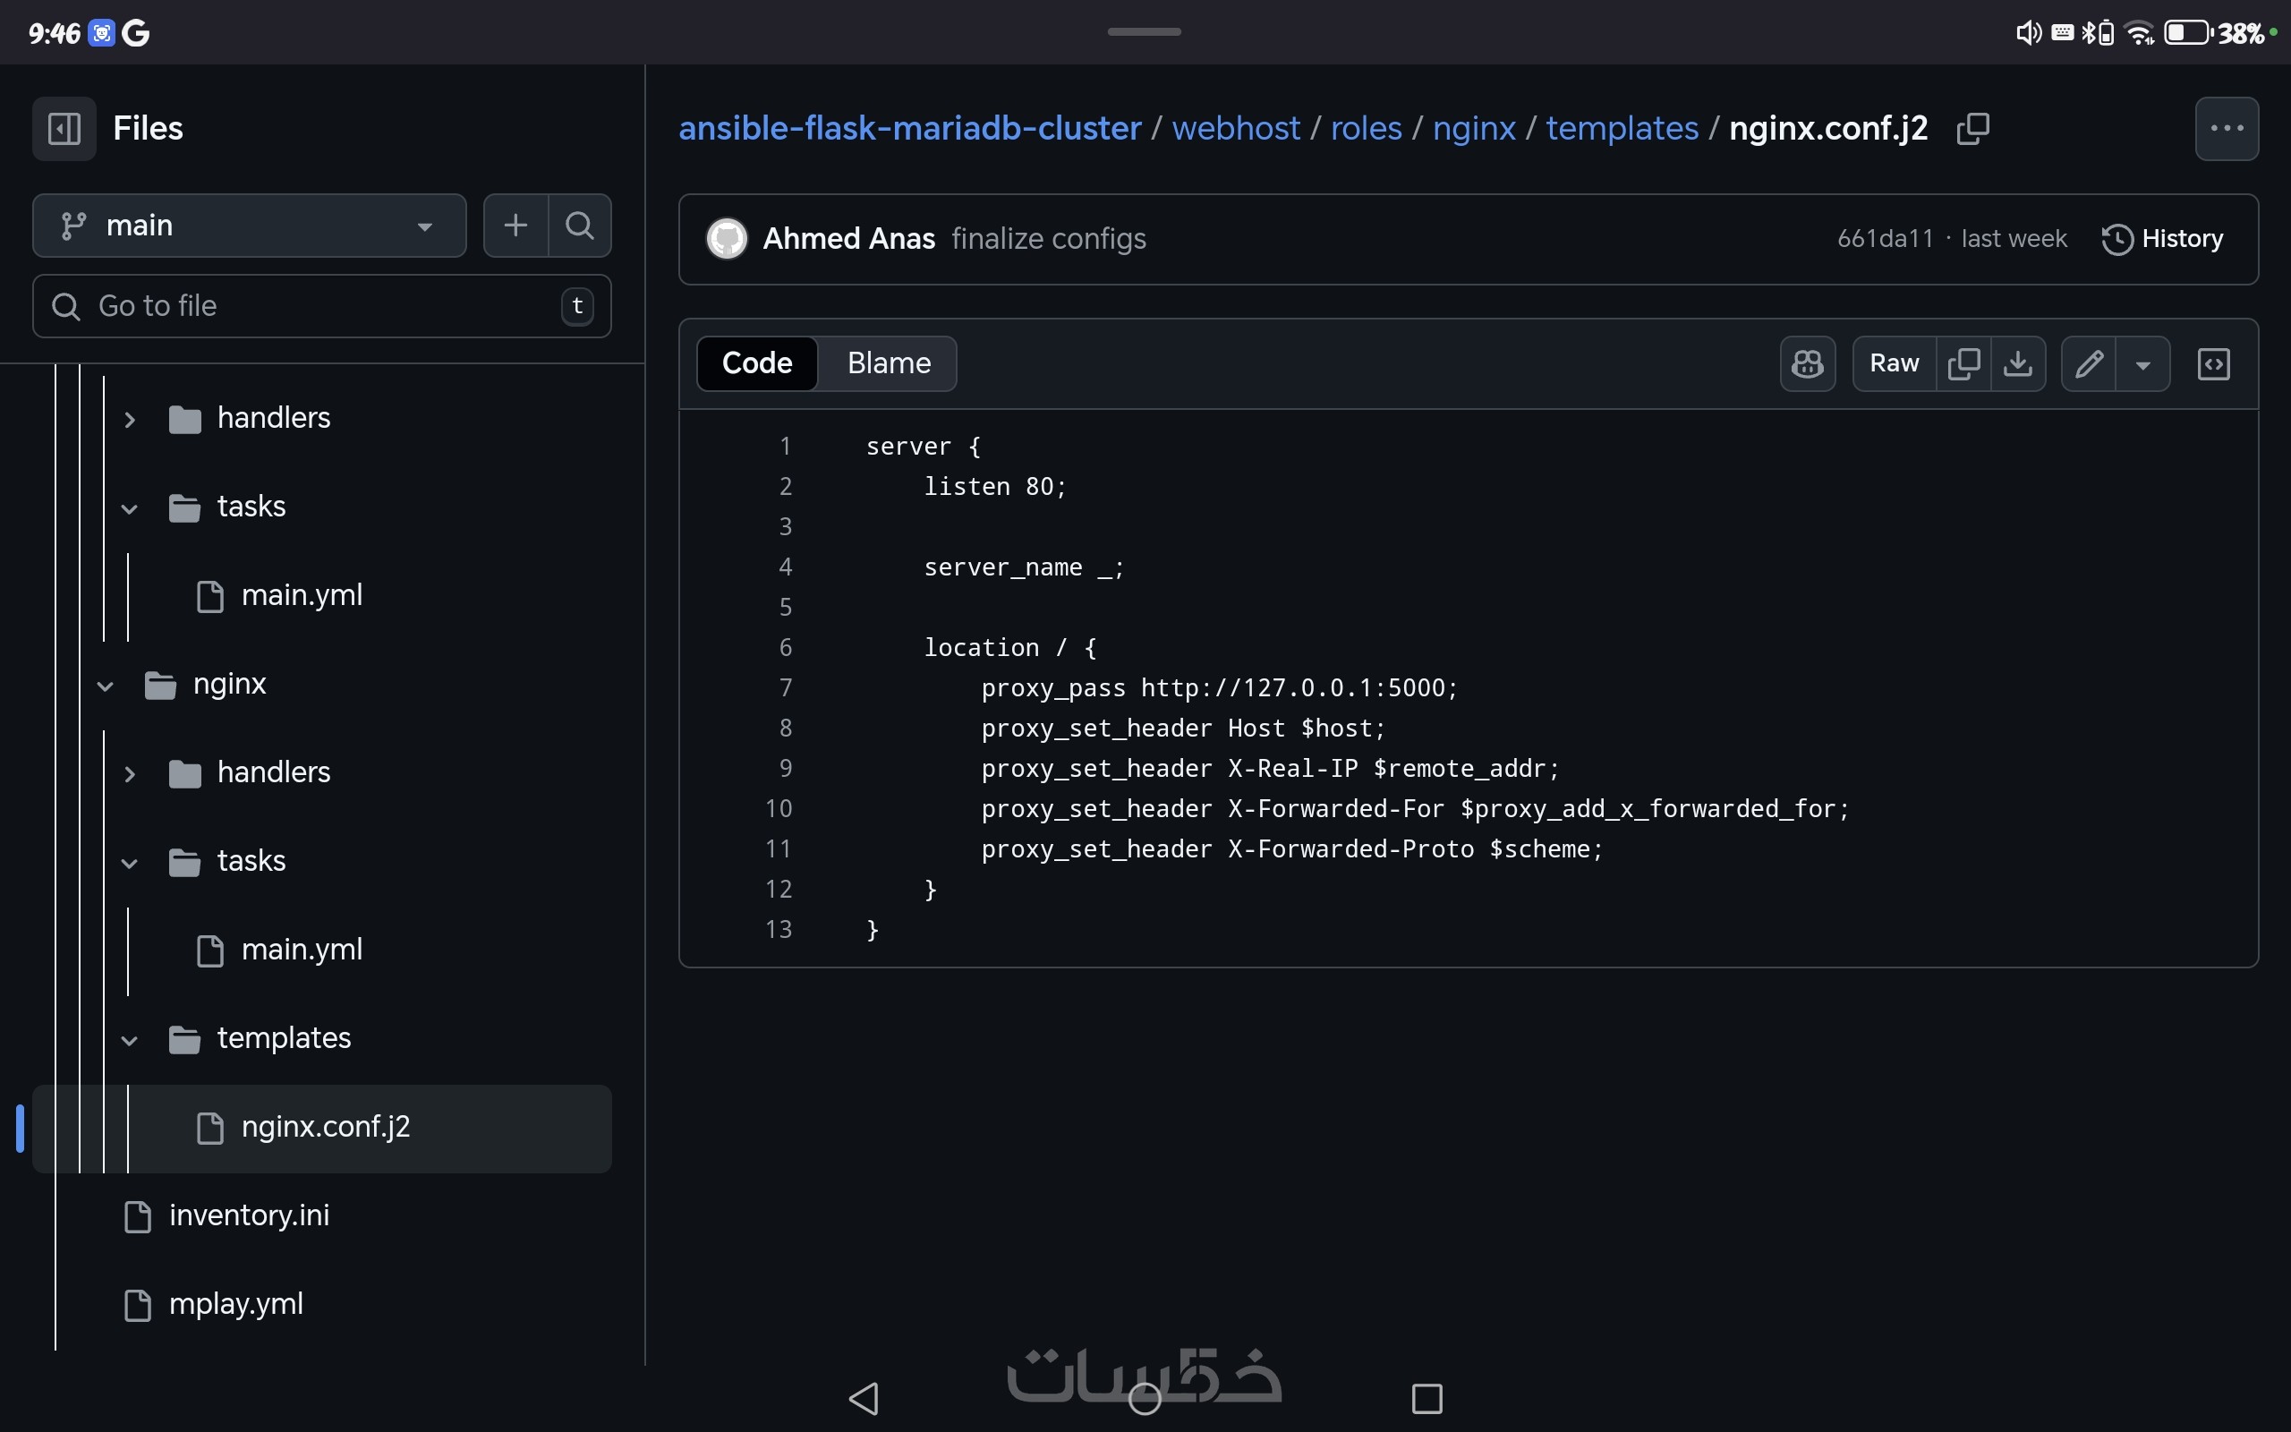Download raw file icon
2291x1432 pixels.
2017,363
